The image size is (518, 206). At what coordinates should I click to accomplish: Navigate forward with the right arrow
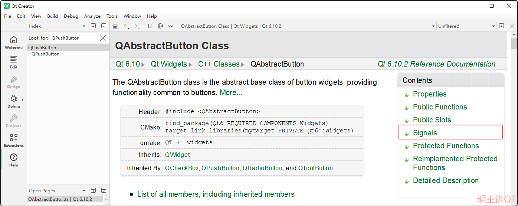(136, 26)
